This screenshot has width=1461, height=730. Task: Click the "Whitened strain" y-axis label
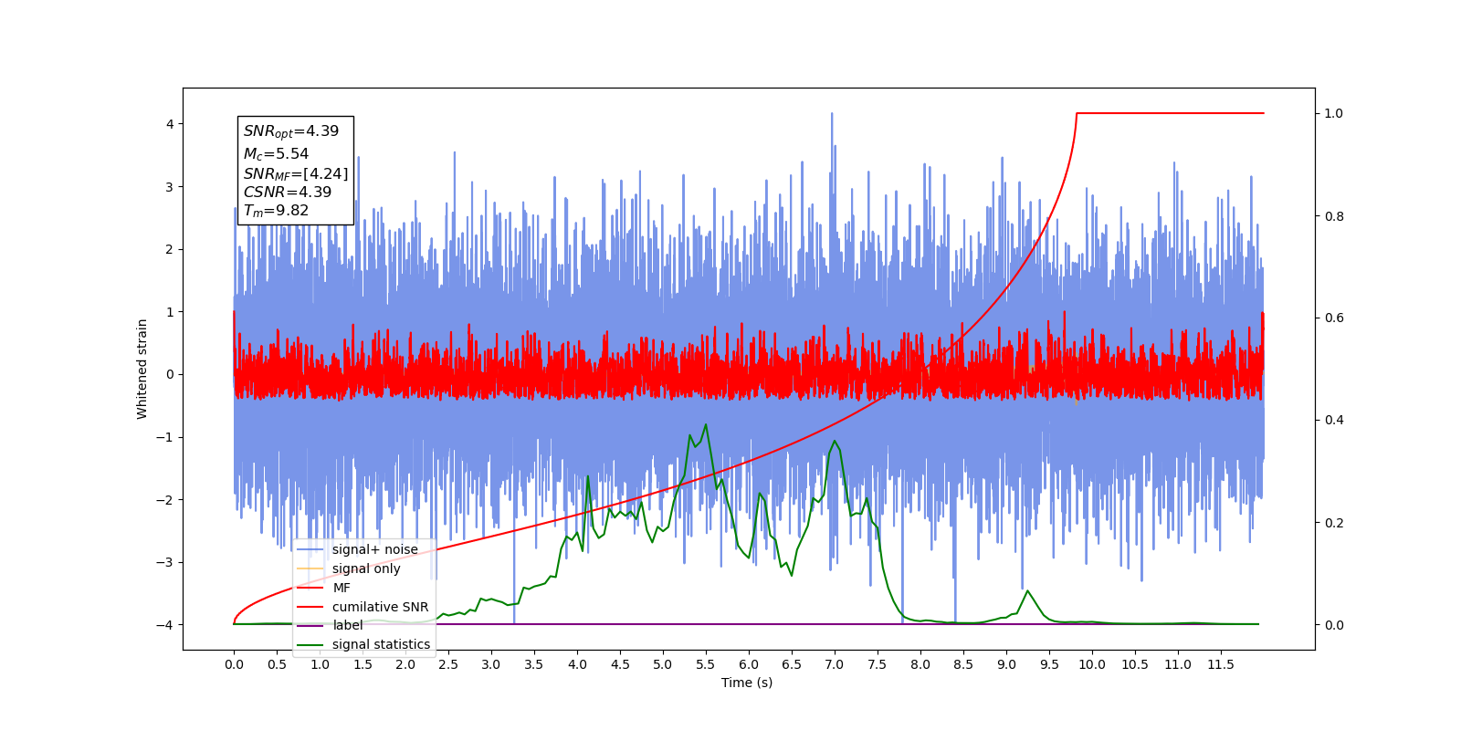tap(142, 369)
